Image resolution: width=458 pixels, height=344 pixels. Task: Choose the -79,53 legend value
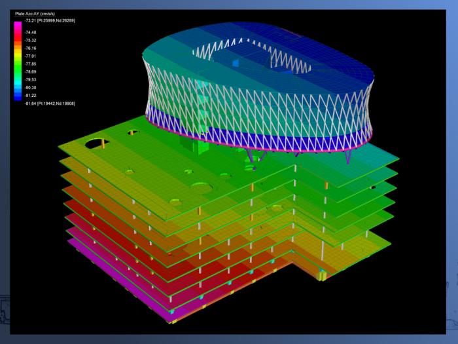pyautogui.click(x=31, y=79)
